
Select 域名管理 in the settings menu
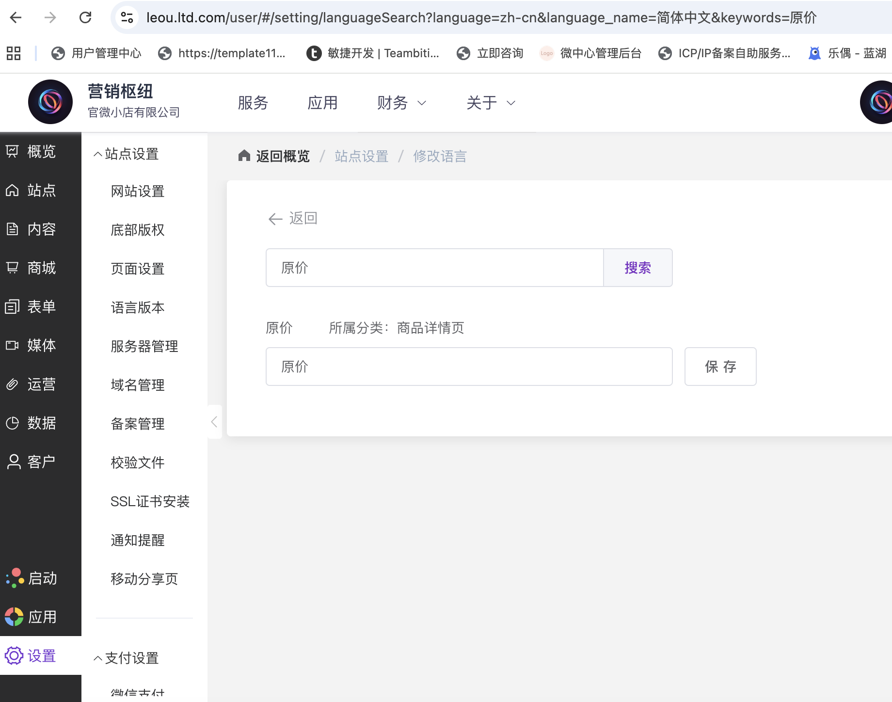coord(138,385)
